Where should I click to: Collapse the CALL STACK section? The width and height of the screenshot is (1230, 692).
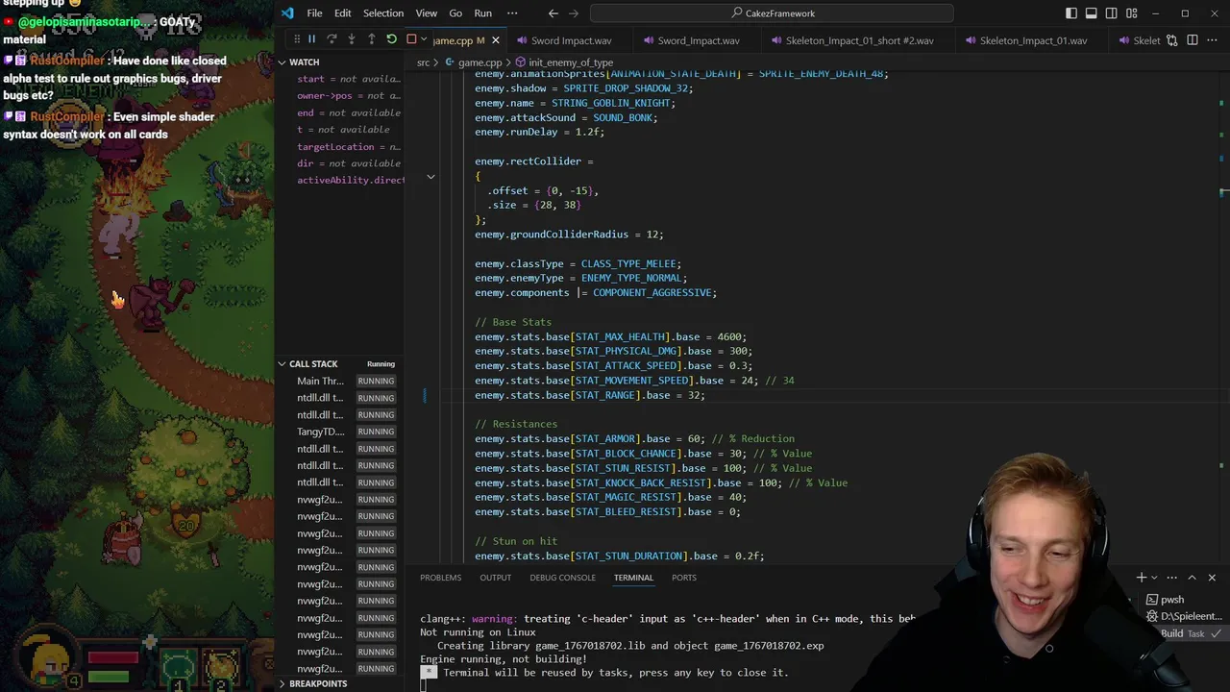click(282, 364)
